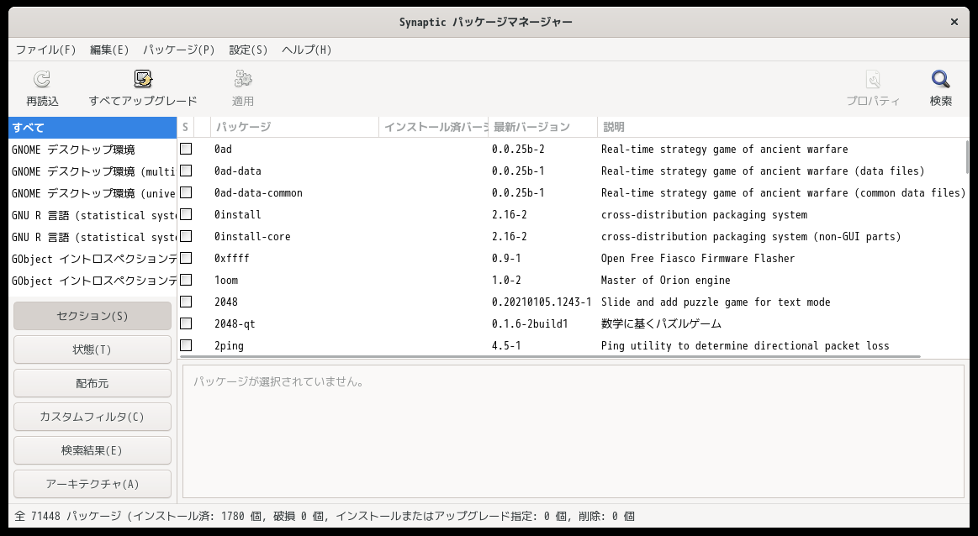Open the ファイル(F) menu
The width and height of the screenshot is (978, 536).
45,50
